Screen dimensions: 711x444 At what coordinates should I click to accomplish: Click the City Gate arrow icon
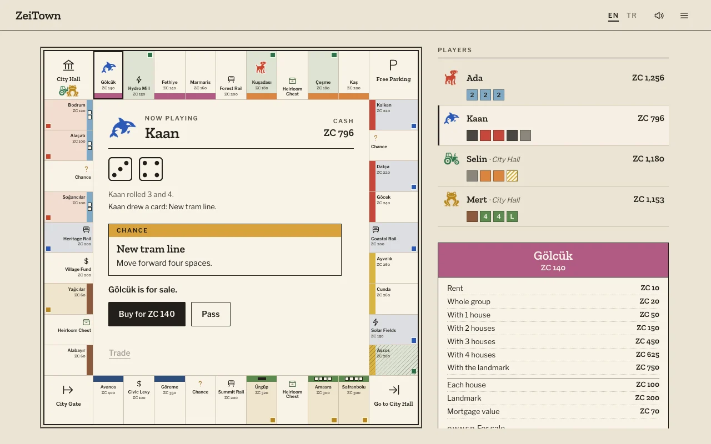pos(68,390)
